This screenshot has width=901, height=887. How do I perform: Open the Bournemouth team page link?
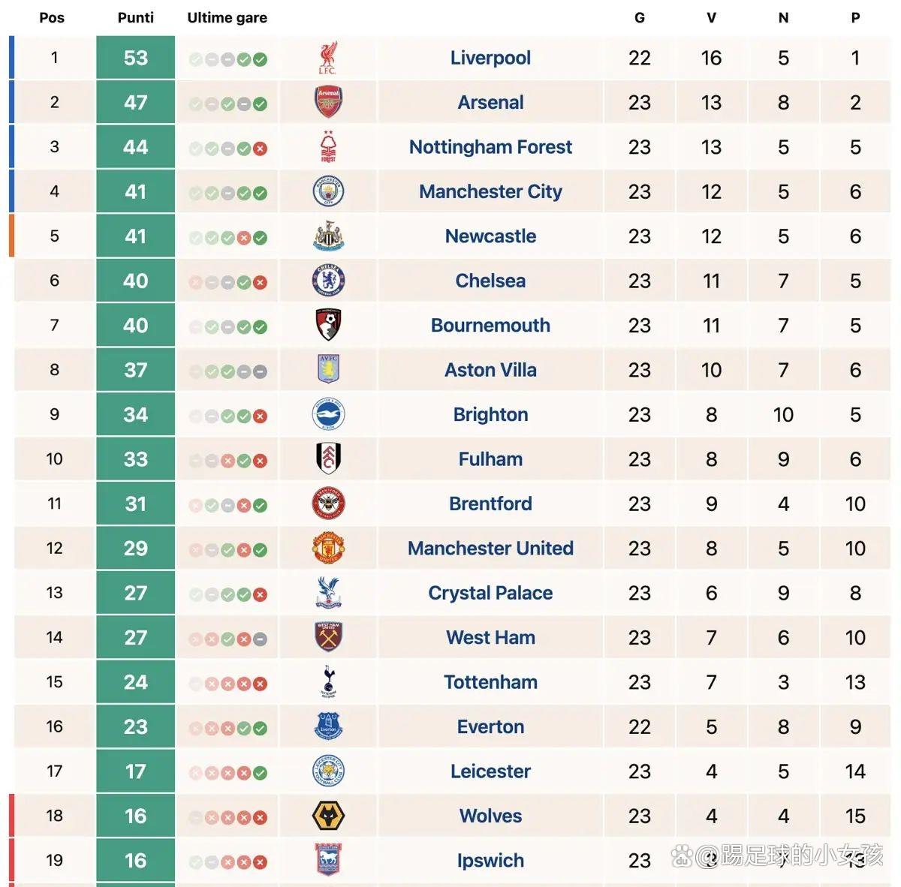click(490, 326)
